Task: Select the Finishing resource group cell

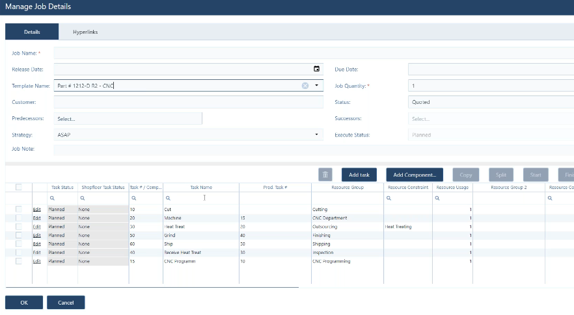Action: [x=348, y=235]
